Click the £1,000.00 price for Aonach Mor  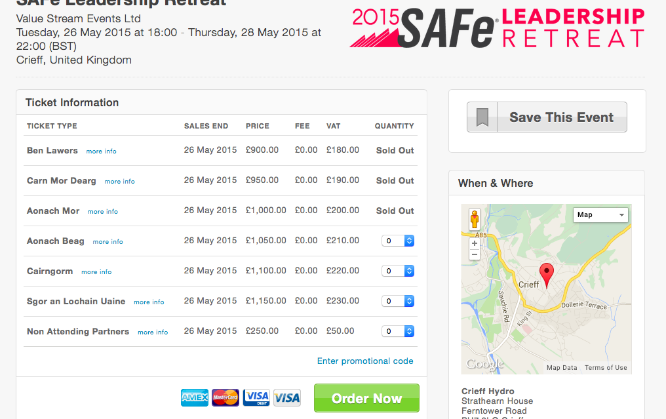(x=266, y=210)
